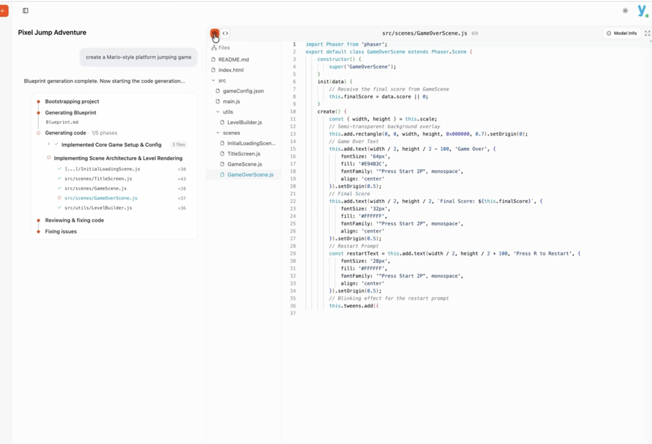Open gameConfig.json file
Viewport: 652px width, 444px height.
[243, 91]
